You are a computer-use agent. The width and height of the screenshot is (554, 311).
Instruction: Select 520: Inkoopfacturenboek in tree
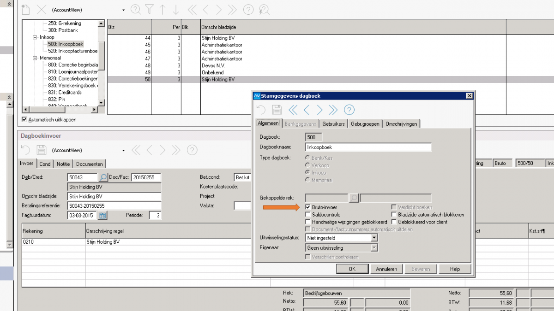(x=73, y=51)
